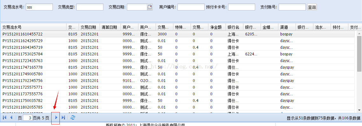Viewport: 362px width, 126px height.
Task: Click O2O merchant cell in row PY1512011702345756
Action: click(x=146, y=81)
